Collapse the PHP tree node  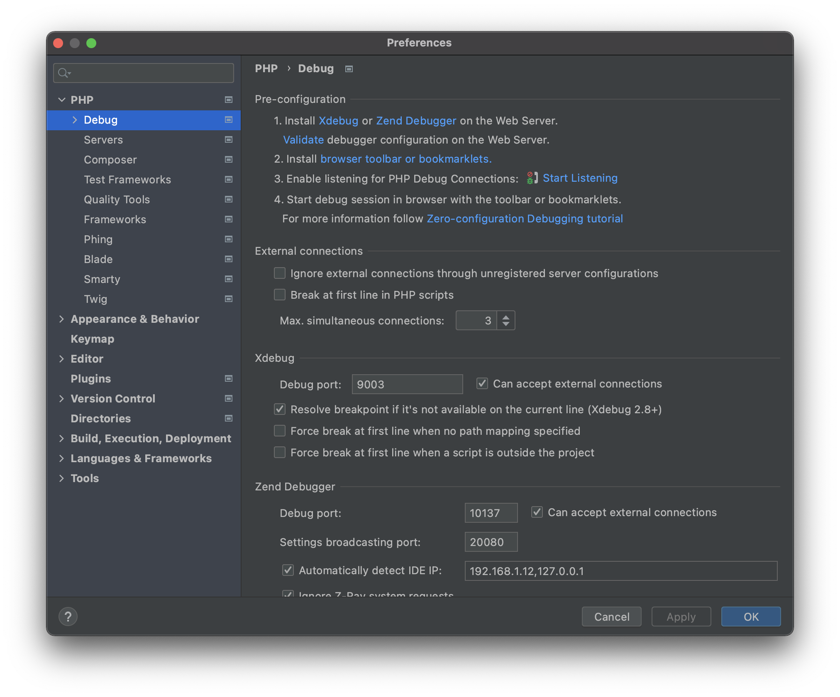62,100
